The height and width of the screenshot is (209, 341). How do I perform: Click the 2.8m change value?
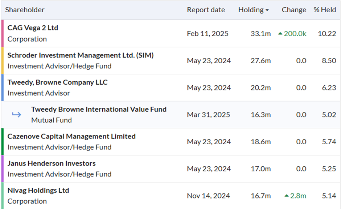click(298, 196)
